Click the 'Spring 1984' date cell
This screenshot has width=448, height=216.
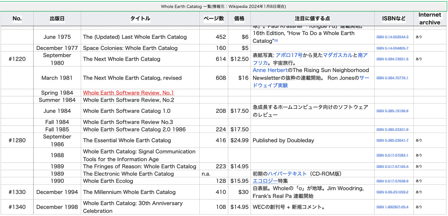57,93
